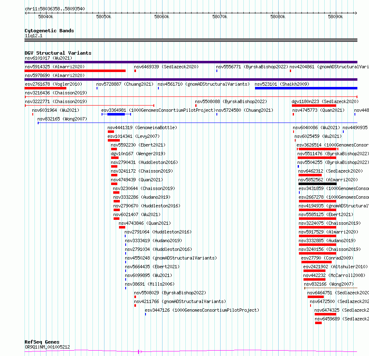The height and width of the screenshot is (356, 369).
Task: Click the OR9Q1|NM_001005212 gene label
Action: 47,347
